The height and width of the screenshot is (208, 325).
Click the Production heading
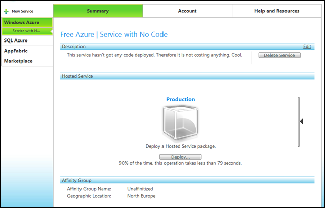181,99
